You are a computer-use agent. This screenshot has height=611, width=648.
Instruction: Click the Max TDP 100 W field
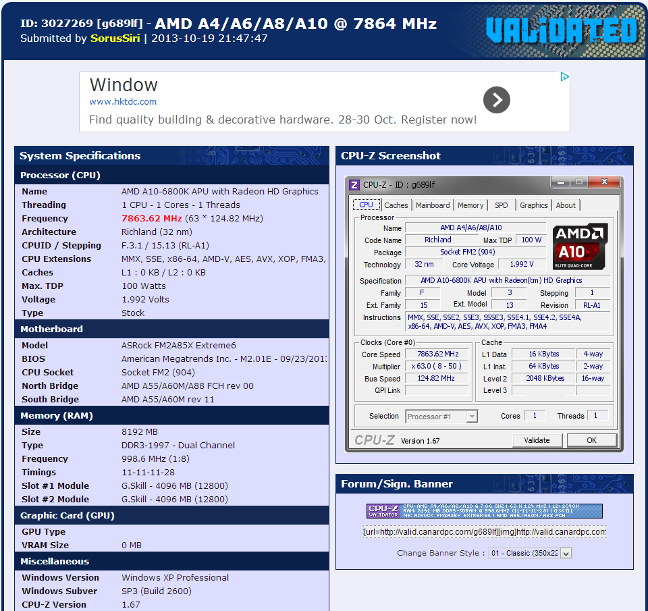[x=531, y=240]
